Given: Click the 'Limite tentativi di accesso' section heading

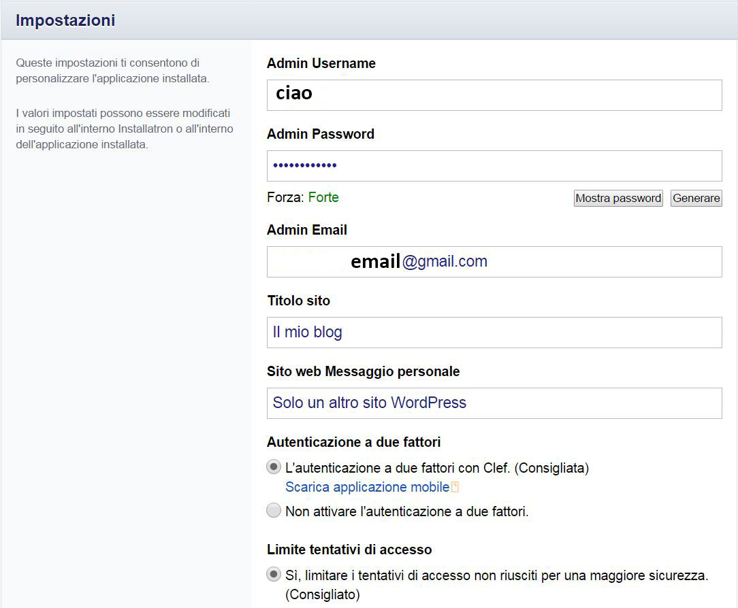Looking at the screenshot, I should point(349,550).
